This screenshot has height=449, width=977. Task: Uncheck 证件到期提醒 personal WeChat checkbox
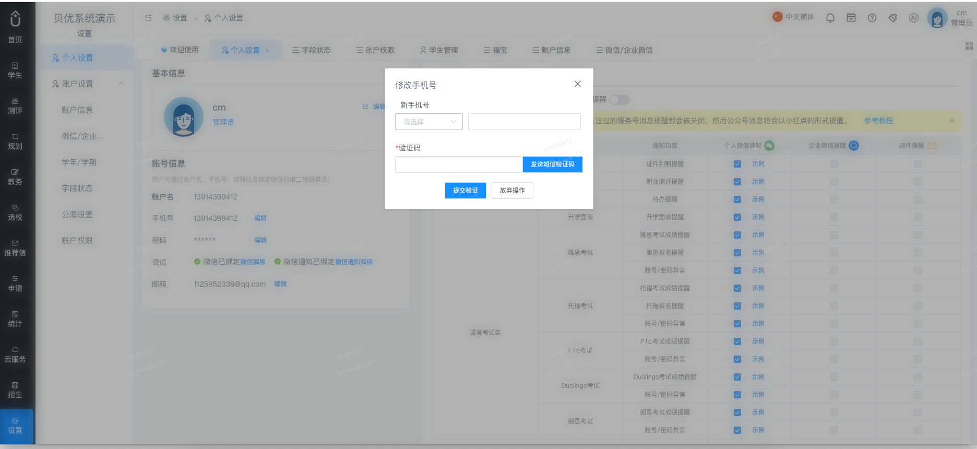[x=737, y=164]
